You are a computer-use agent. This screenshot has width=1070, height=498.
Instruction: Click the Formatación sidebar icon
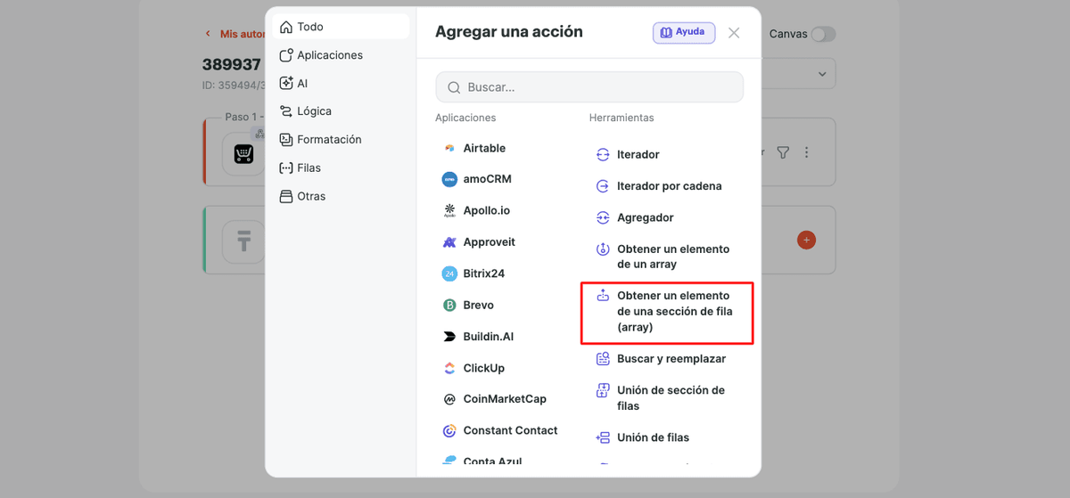coord(286,140)
